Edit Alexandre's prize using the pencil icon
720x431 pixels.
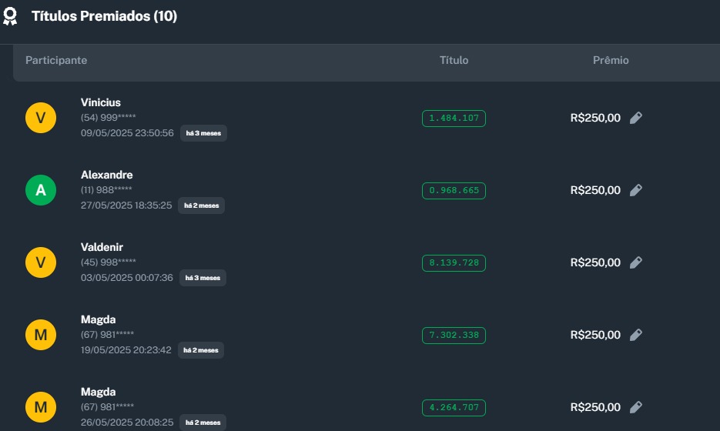[x=635, y=190]
